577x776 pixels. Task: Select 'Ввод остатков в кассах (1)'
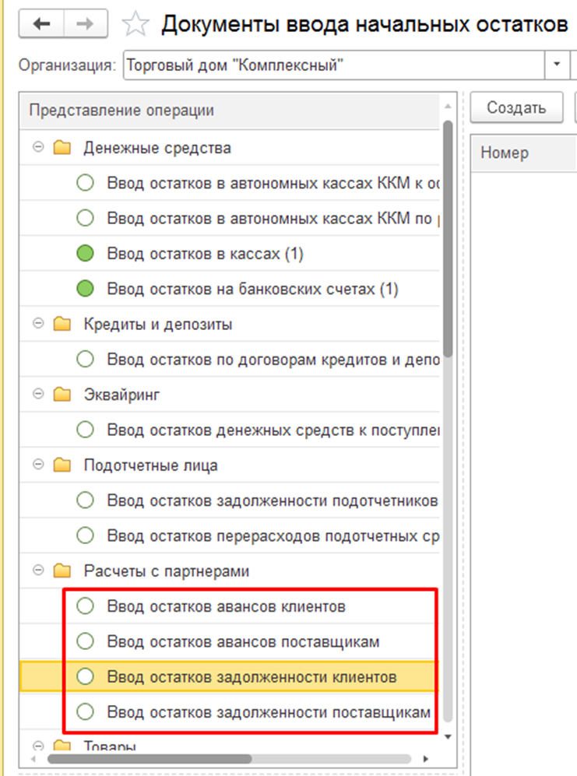click(x=206, y=254)
